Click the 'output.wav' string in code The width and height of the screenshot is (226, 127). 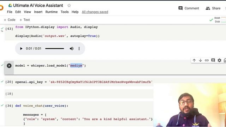[x=54, y=36]
